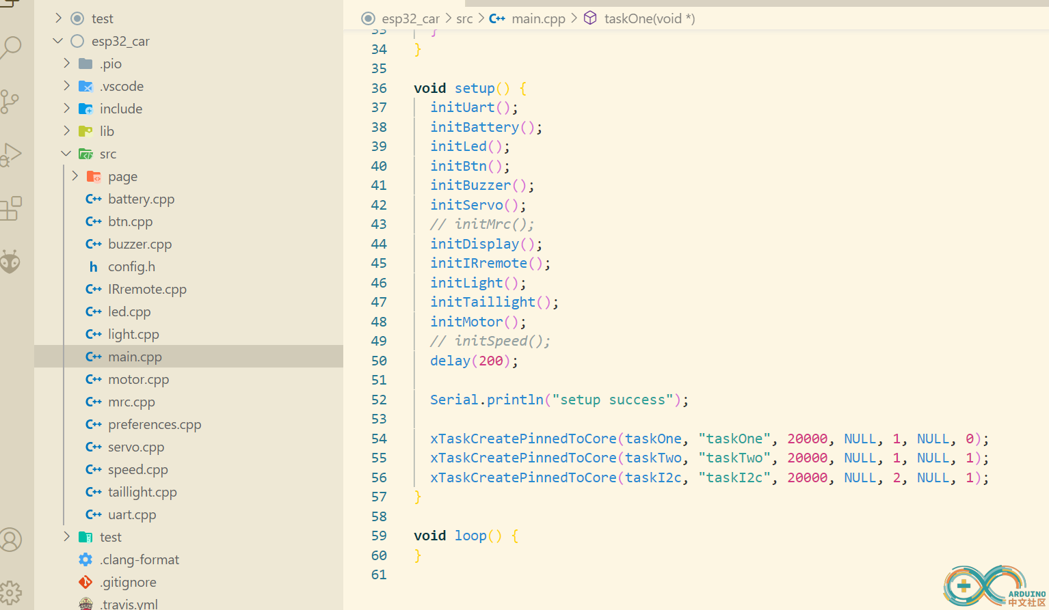Click the .clang-format gear file icon
The height and width of the screenshot is (610, 1049).
[x=85, y=559]
